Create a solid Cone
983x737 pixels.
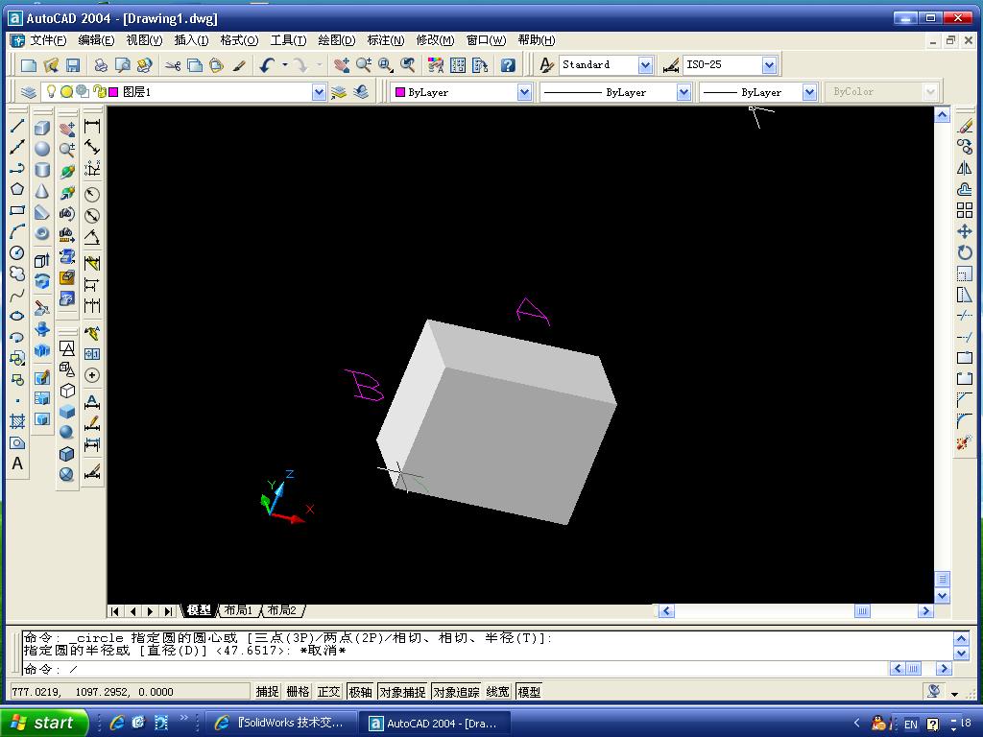tap(42, 191)
